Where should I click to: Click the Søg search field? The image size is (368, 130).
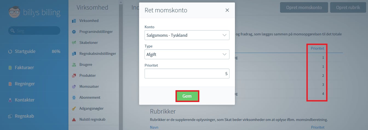34,31
